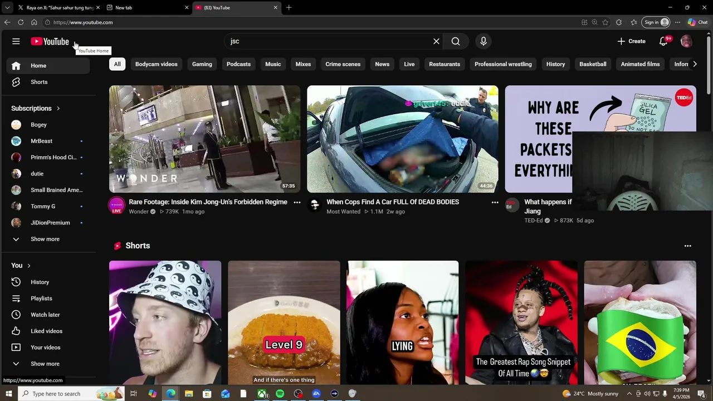Open the Most Wanted channel avatar
713x401 pixels.
coord(315,206)
